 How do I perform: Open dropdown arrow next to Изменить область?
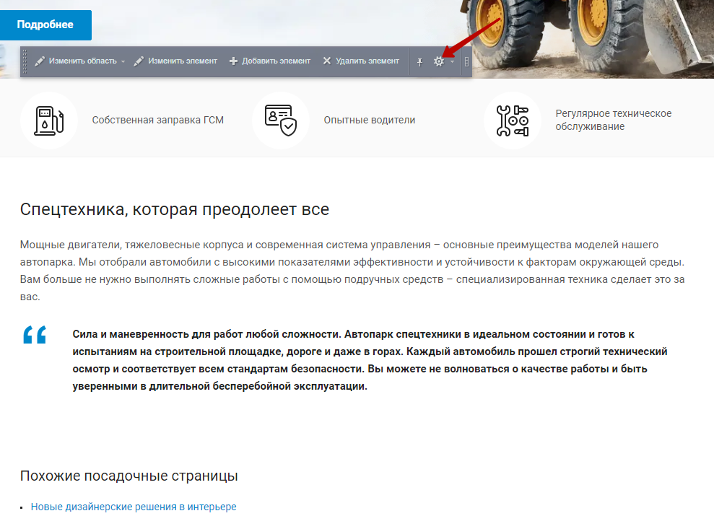(123, 61)
